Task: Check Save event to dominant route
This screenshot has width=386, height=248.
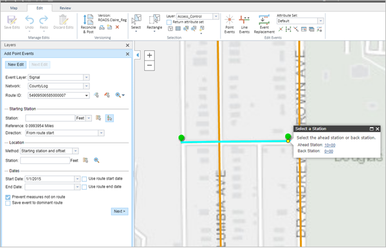Action: [8, 203]
